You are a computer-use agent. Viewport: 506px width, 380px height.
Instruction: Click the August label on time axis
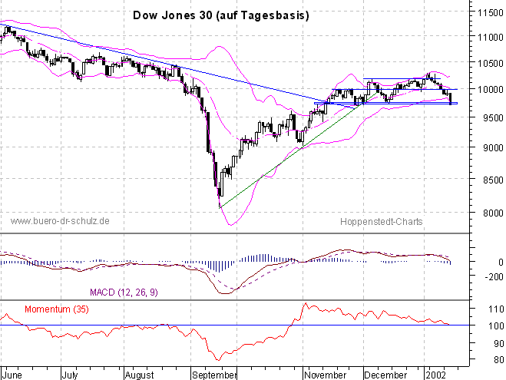click(x=140, y=375)
